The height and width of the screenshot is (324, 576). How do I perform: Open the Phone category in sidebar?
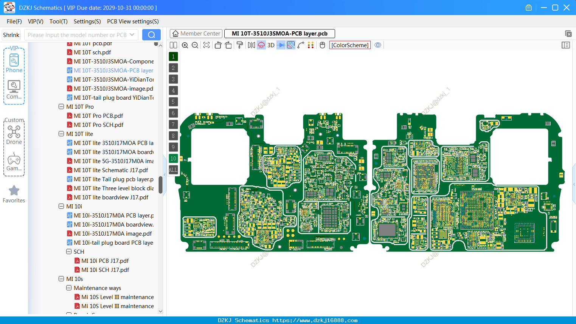[x=14, y=63]
